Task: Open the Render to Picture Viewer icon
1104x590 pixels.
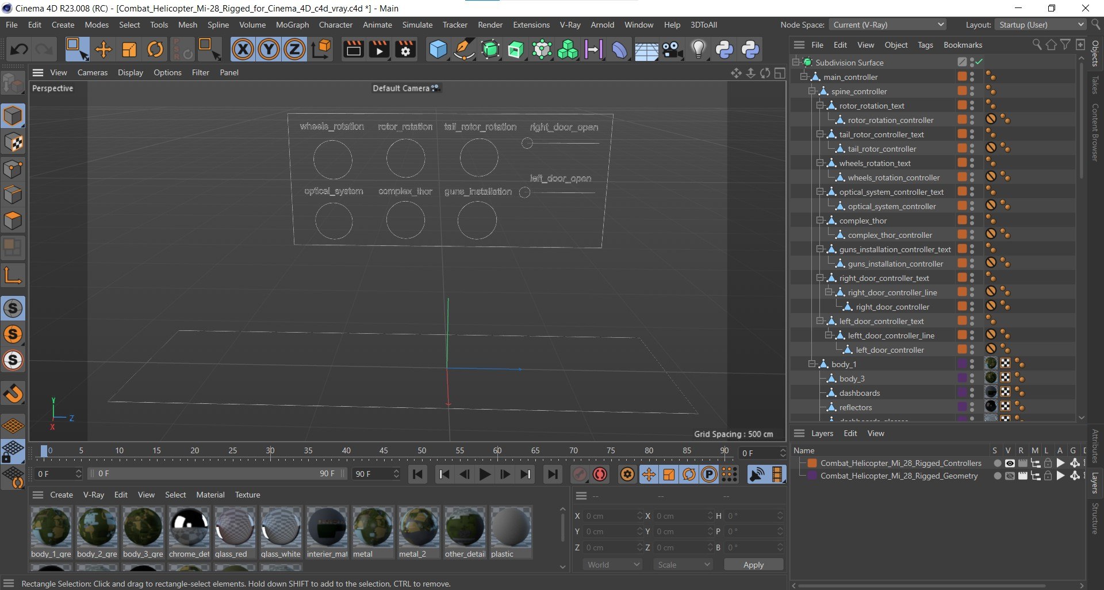Action: [379, 49]
